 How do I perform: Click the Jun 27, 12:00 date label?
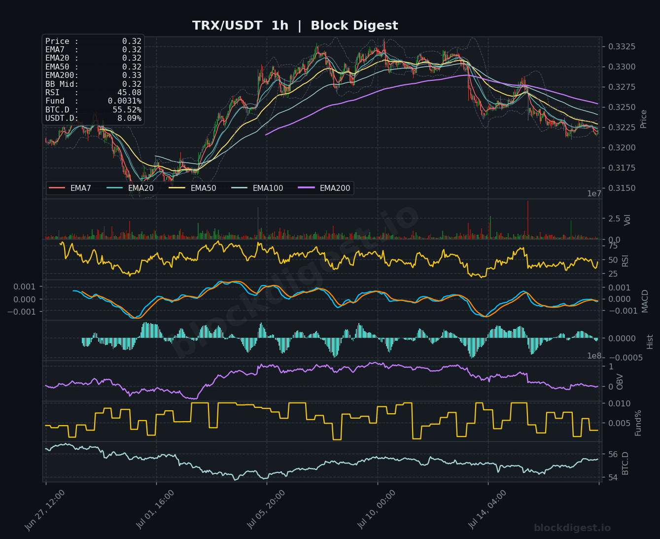click(x=45, y=510)
